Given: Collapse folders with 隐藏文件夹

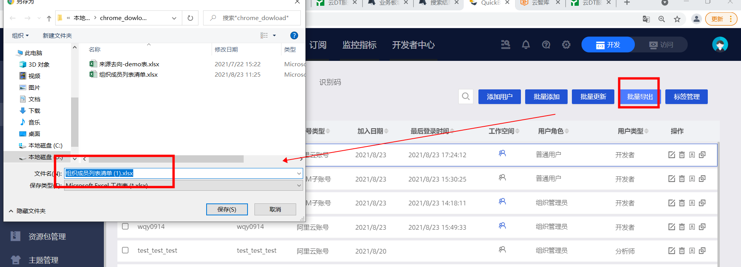Looking at the screenshot, I should [x=27, y=211].
